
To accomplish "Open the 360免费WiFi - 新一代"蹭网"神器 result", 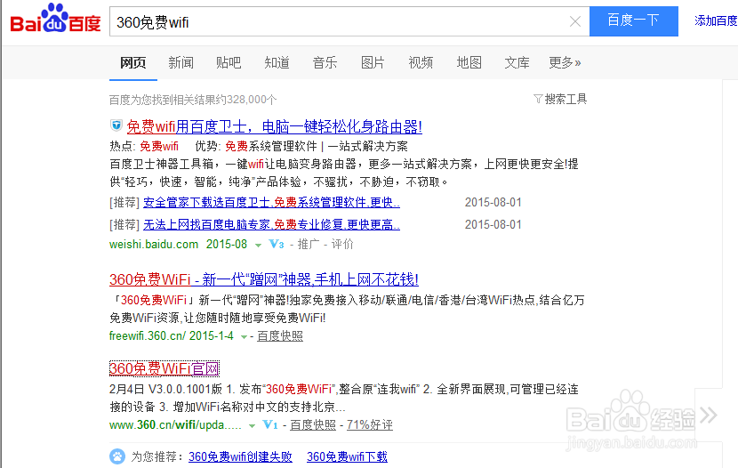I will 264,279.
